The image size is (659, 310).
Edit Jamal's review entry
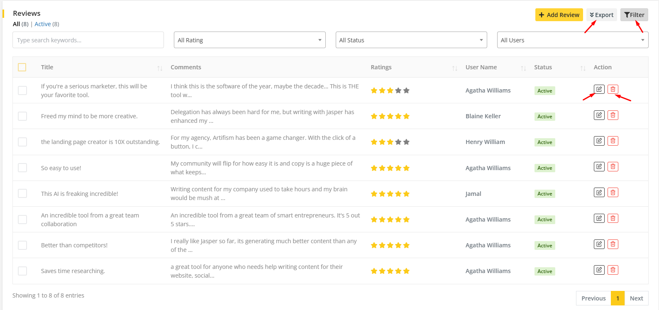[599, 193]
